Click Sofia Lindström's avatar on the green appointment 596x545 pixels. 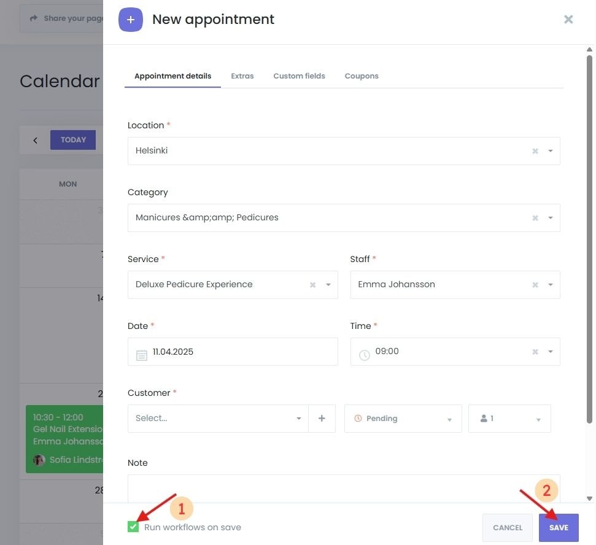pos(39,459)
